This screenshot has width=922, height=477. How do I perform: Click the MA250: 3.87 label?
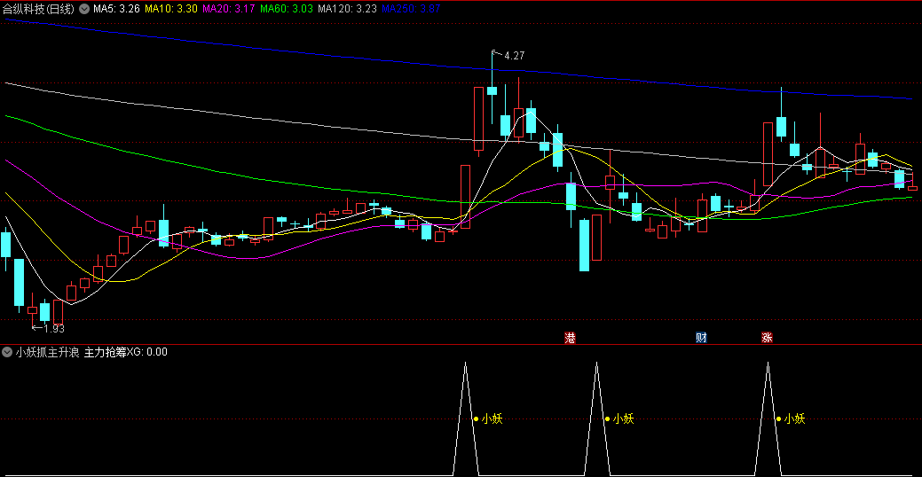click(x=411, y=9)
